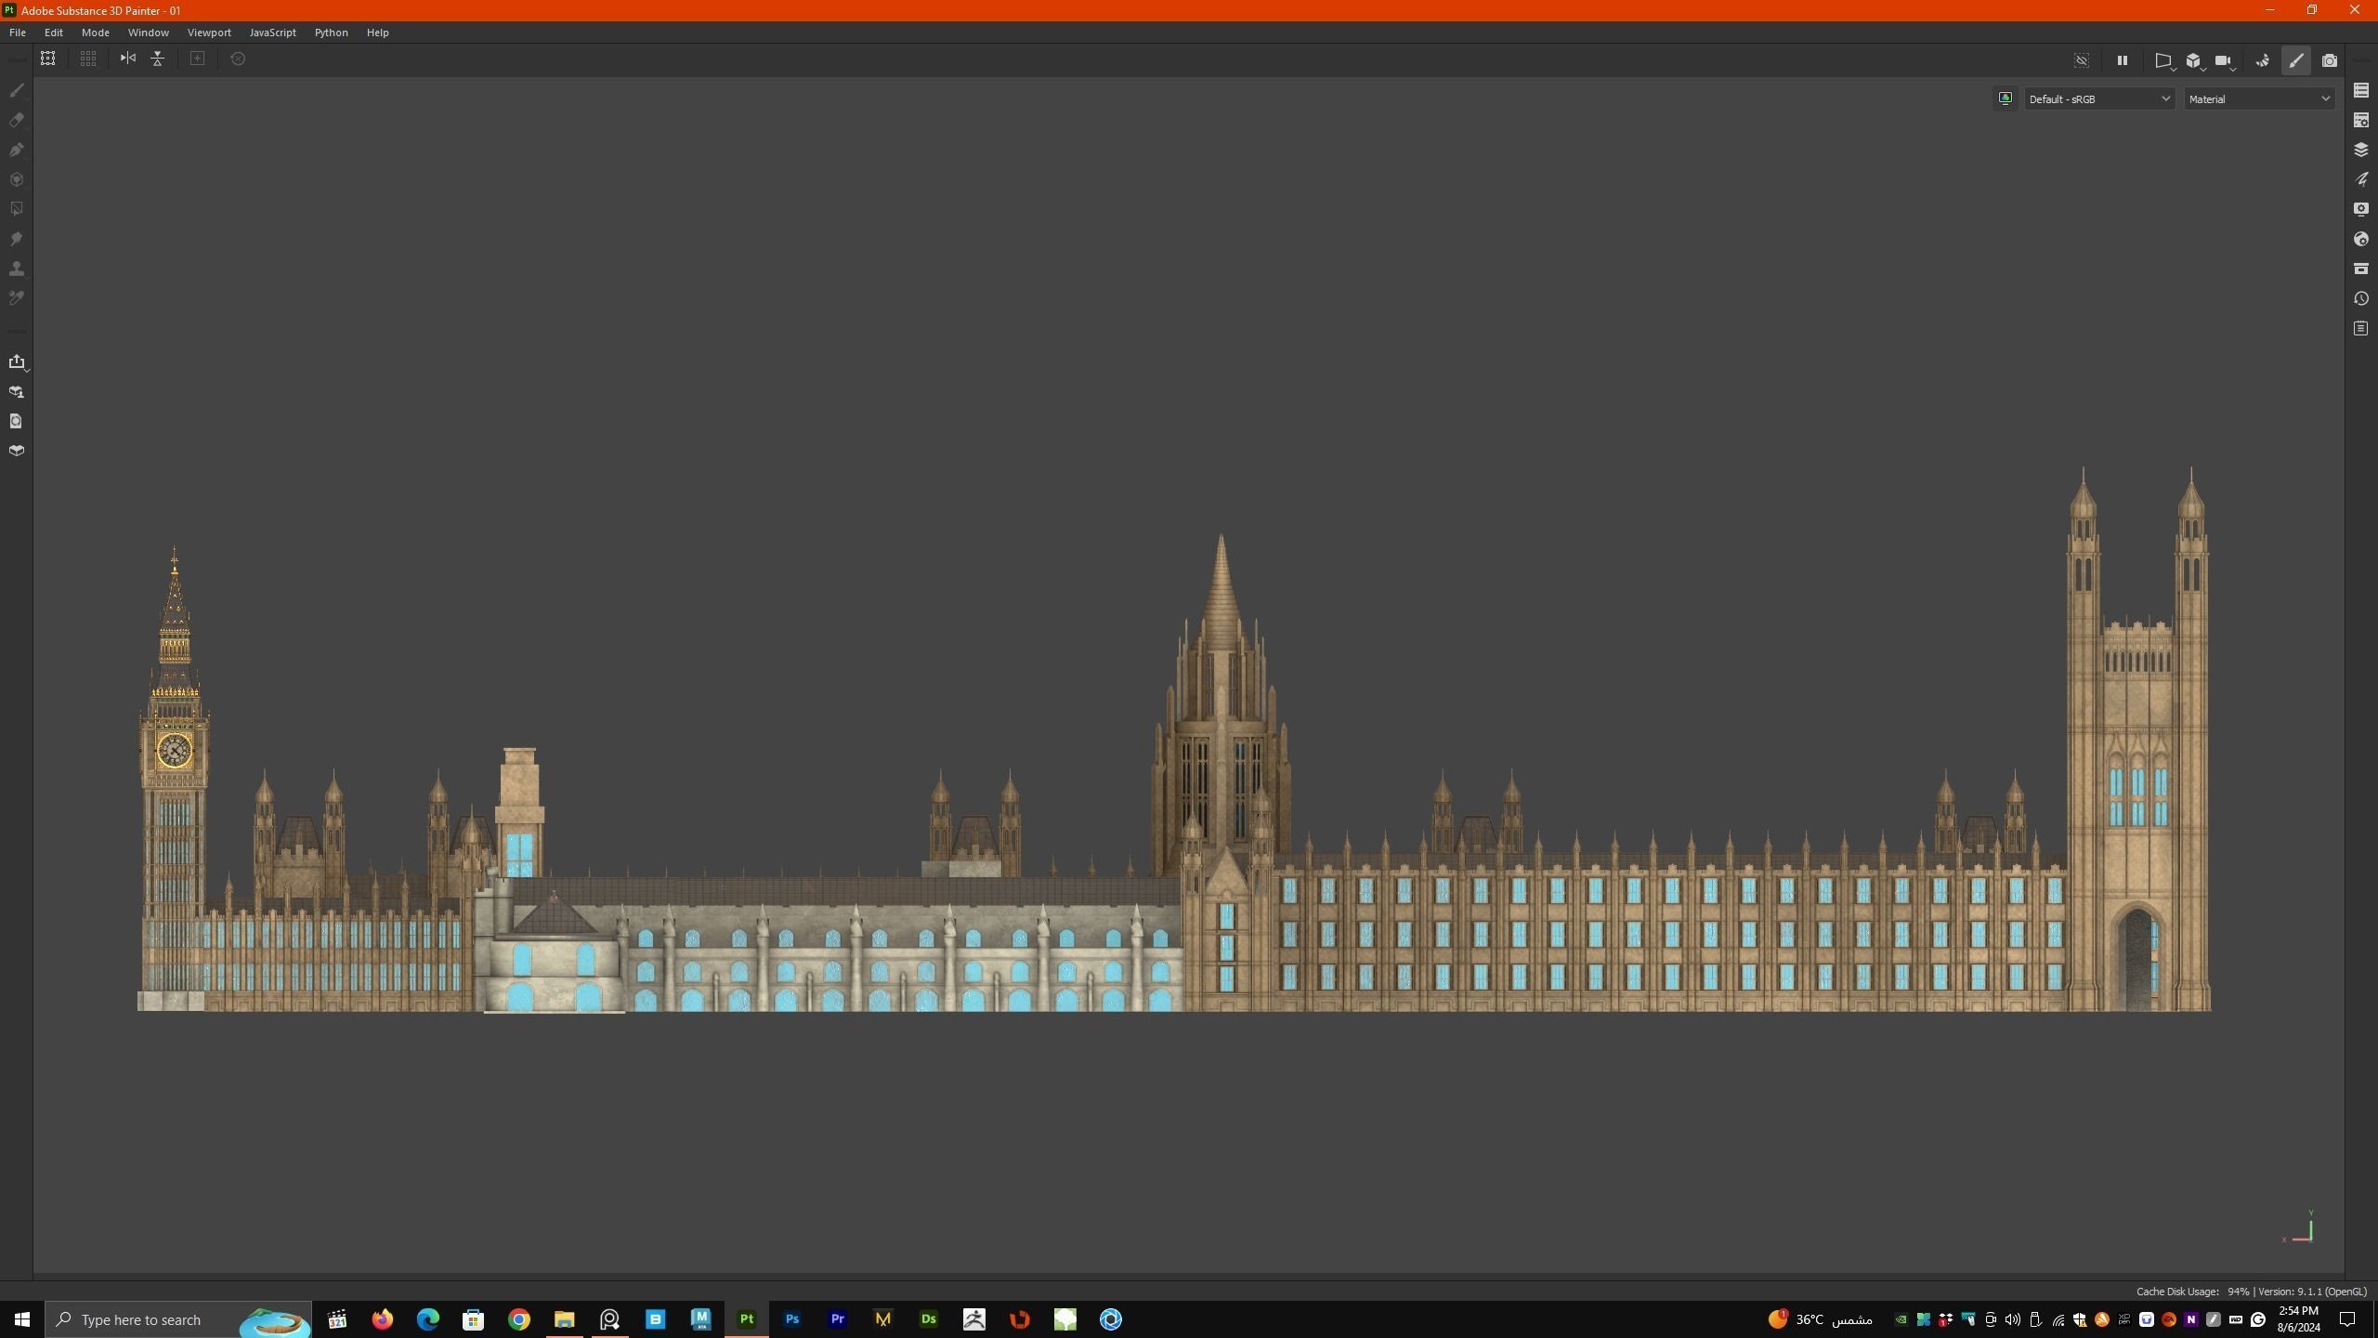Take a viewport screenshot with camera icon
2378x1338 pixels.
(x=2329, y=60)
